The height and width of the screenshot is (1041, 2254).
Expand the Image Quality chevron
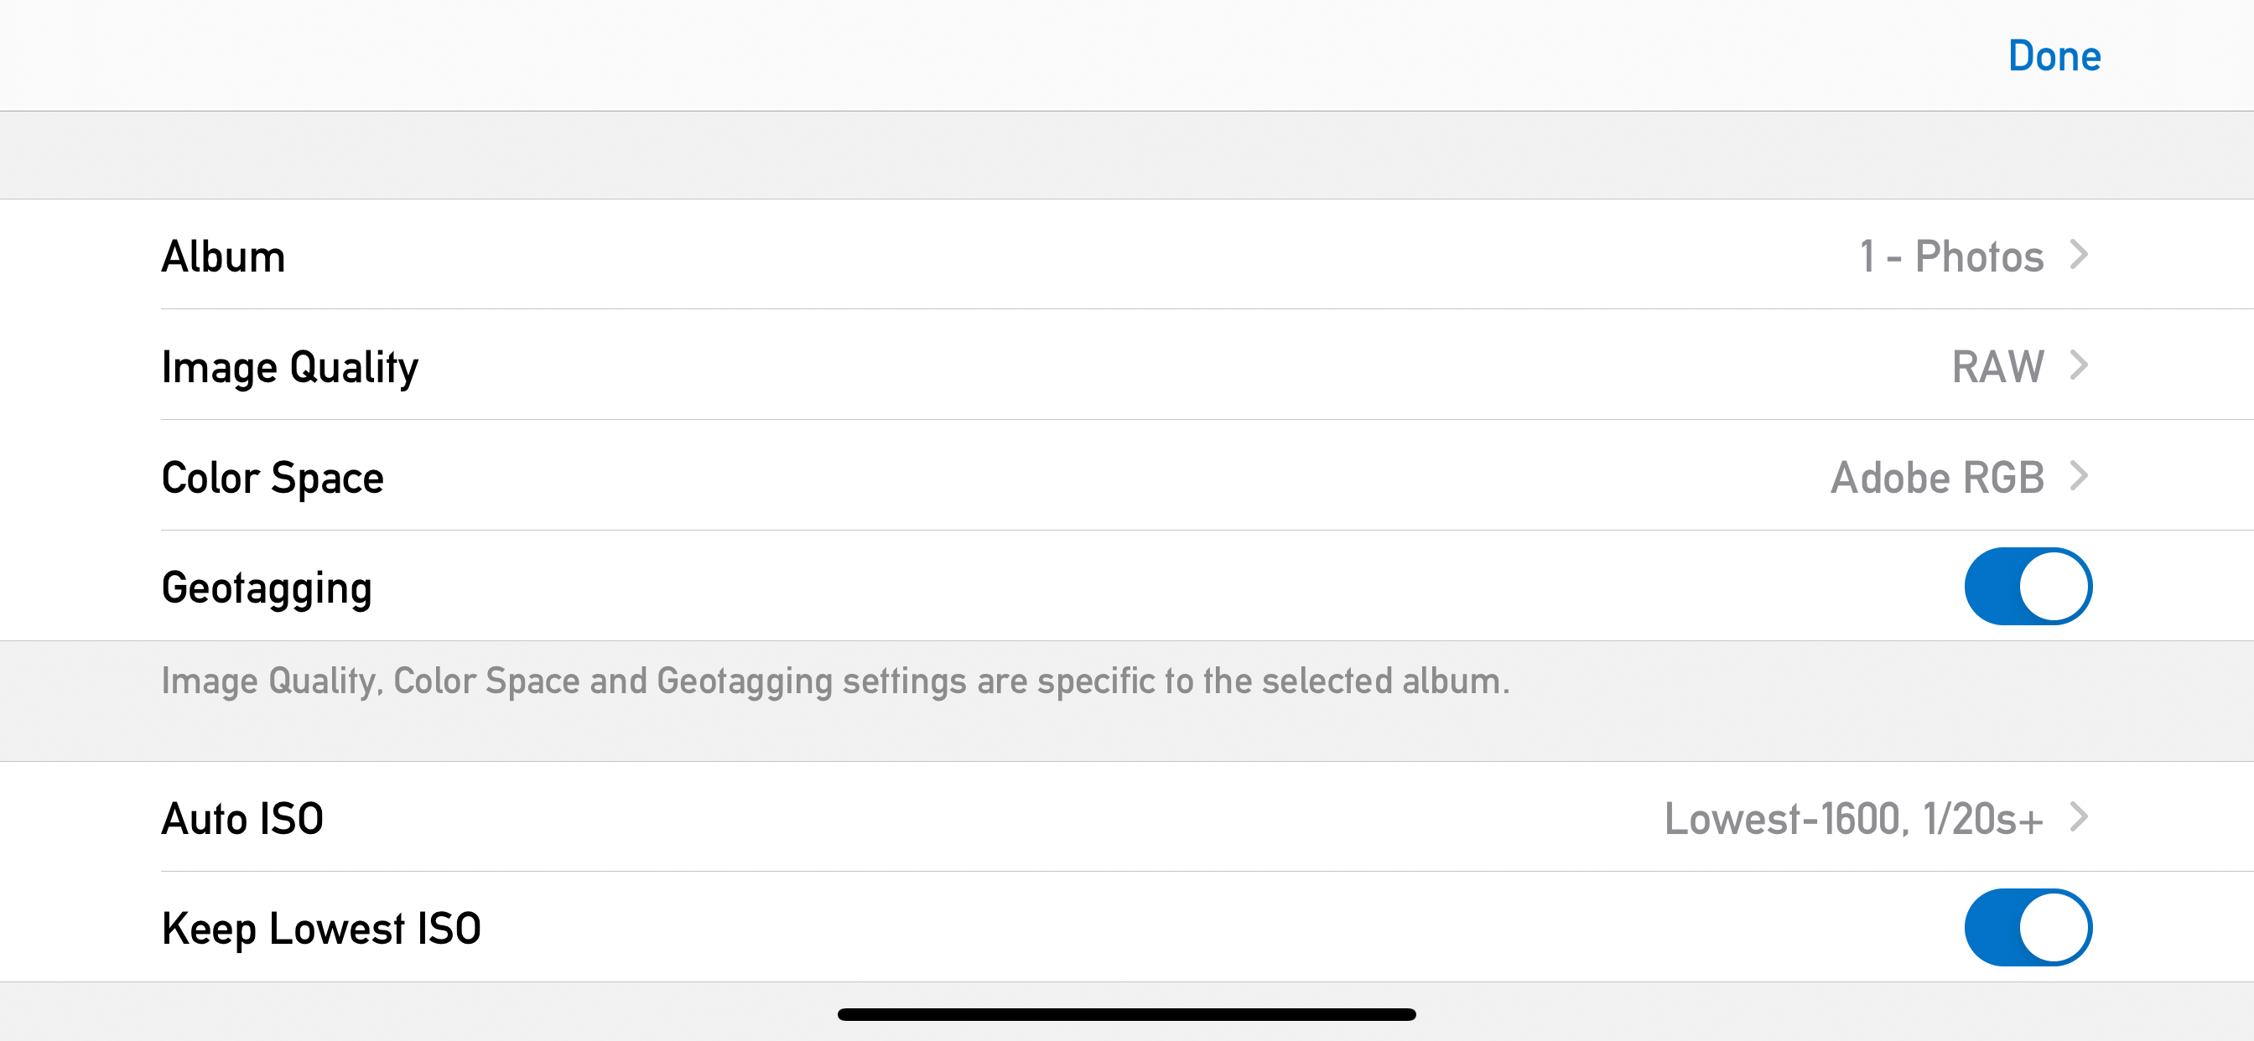tap(2079, 365)
